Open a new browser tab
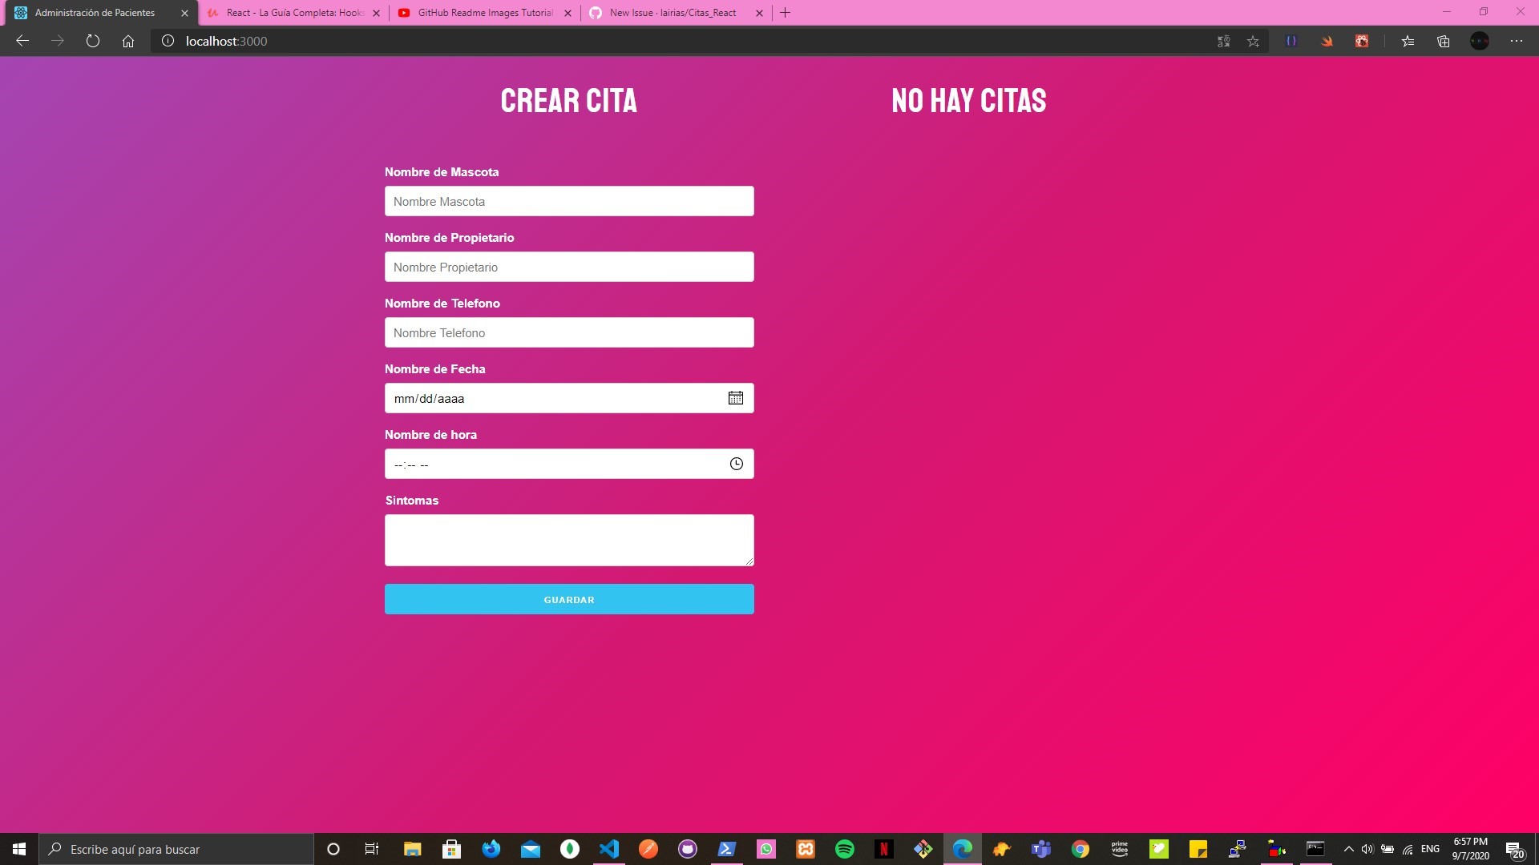The image size is (1539, 865). coord(784,13)
